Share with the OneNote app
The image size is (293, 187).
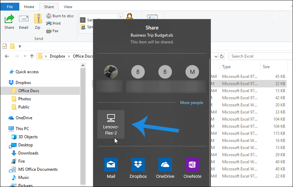tap(192, 168)
